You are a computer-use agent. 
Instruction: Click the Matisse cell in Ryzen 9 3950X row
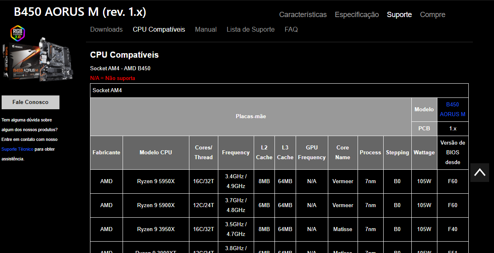(343, 229)
